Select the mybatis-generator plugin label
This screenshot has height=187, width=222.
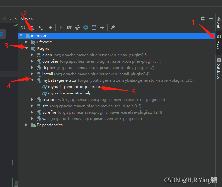60,80
